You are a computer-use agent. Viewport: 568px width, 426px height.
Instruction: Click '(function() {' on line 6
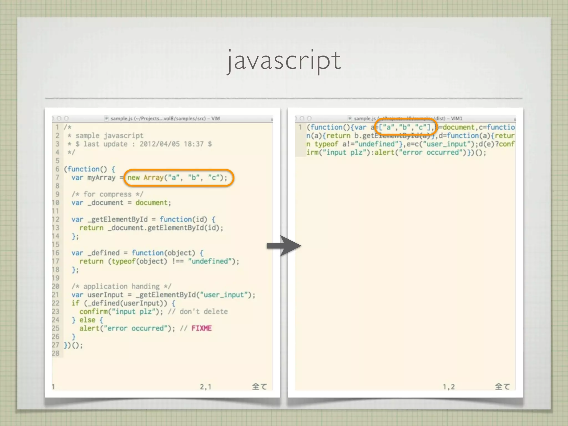coord(90,169)
